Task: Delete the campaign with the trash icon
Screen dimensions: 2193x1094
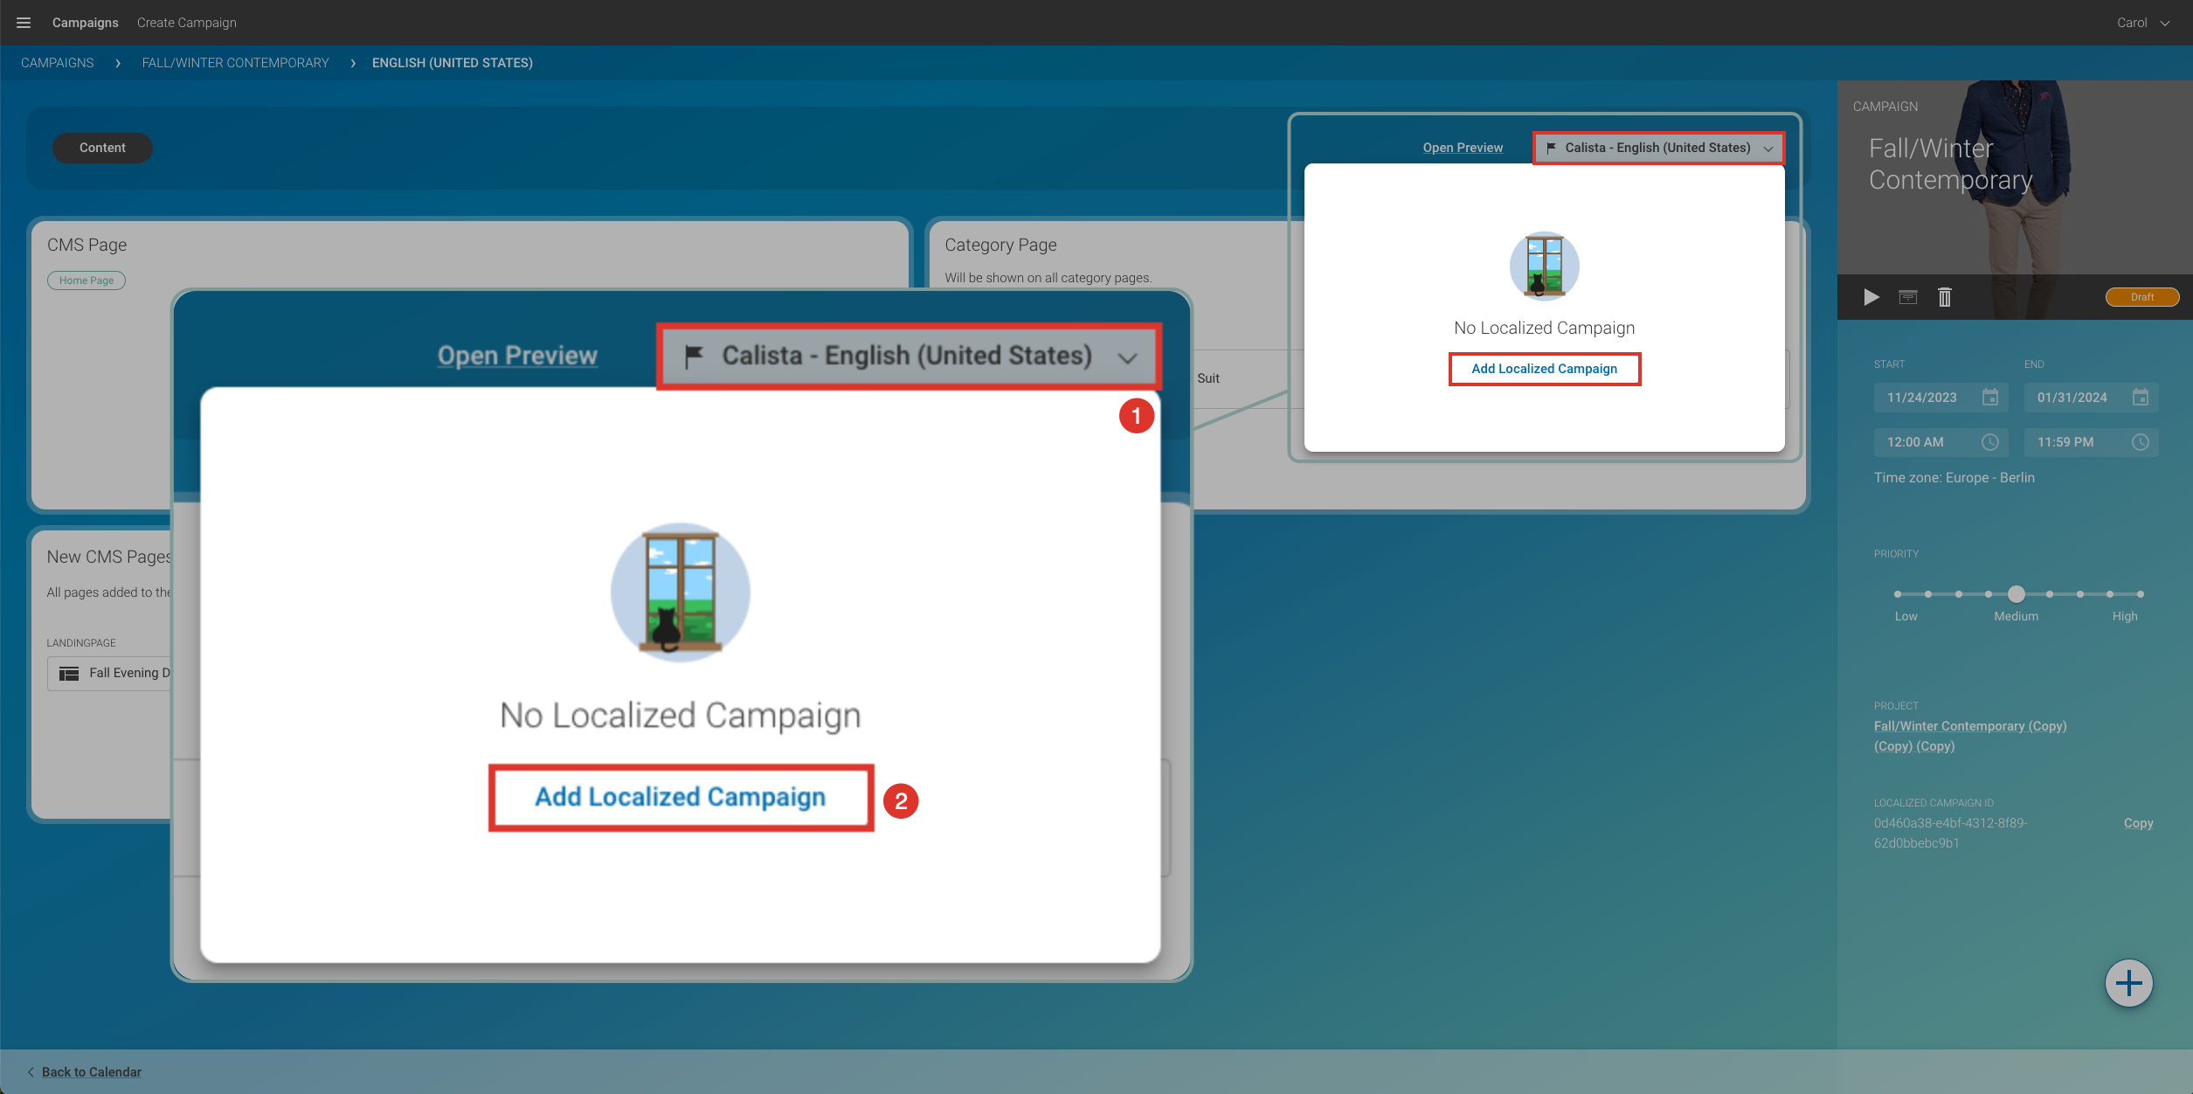Action: pyautogui.click(x=1945, y=297)
